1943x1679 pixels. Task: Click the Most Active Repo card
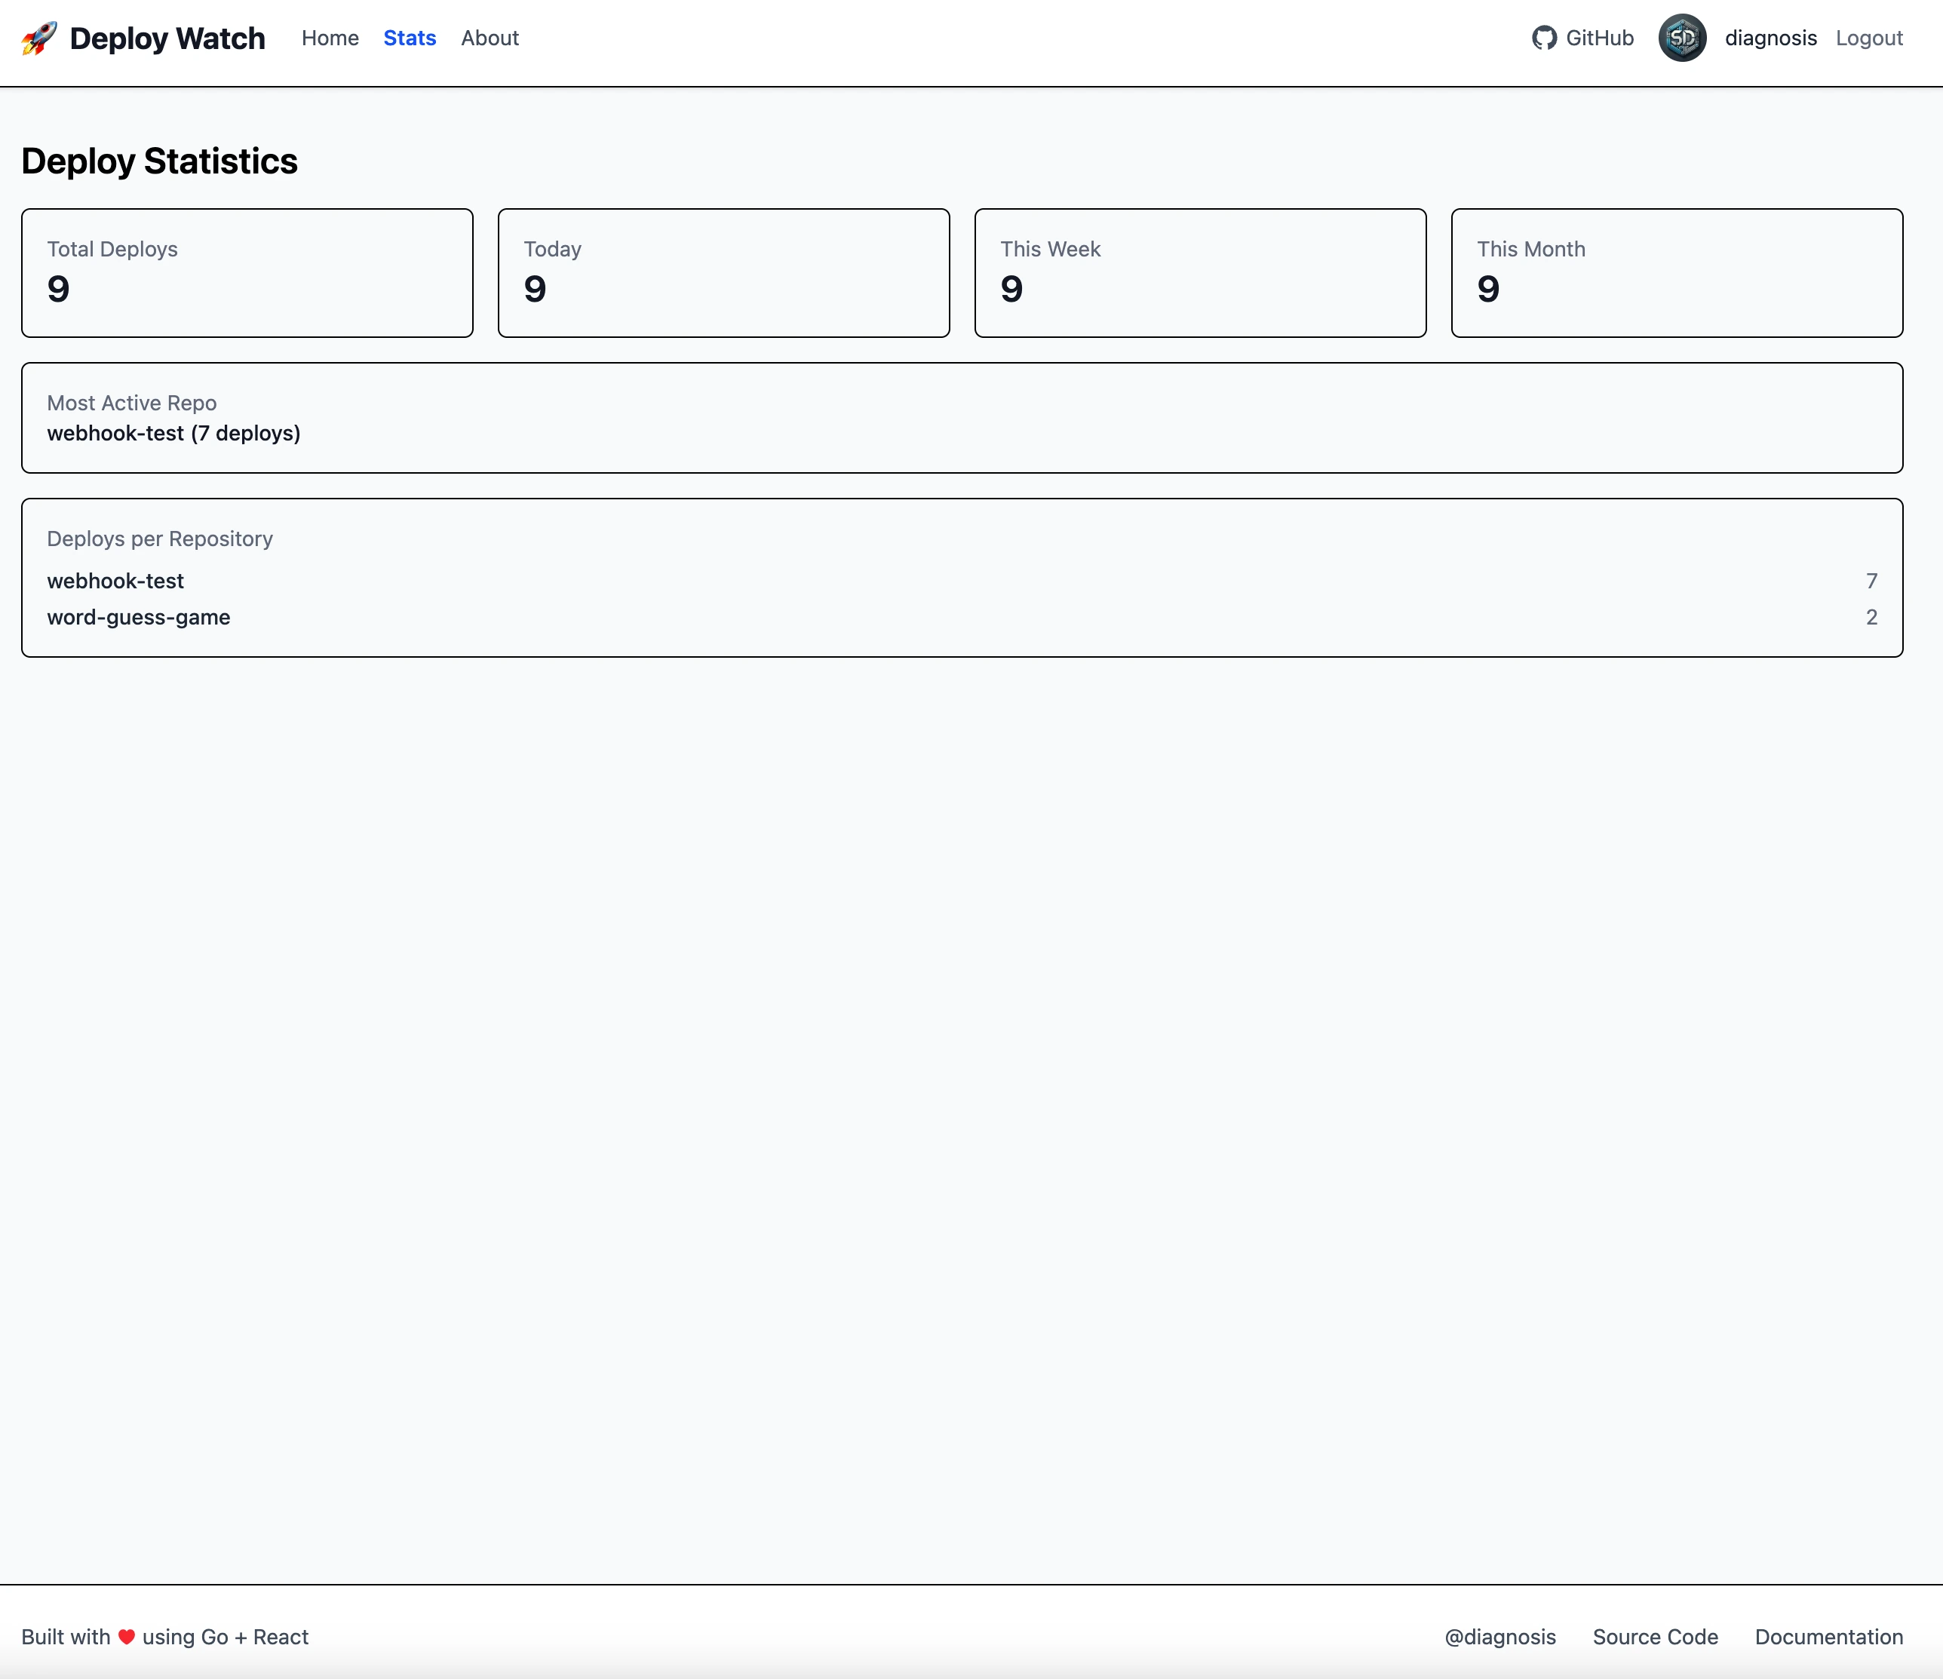(x=962, y=417)
